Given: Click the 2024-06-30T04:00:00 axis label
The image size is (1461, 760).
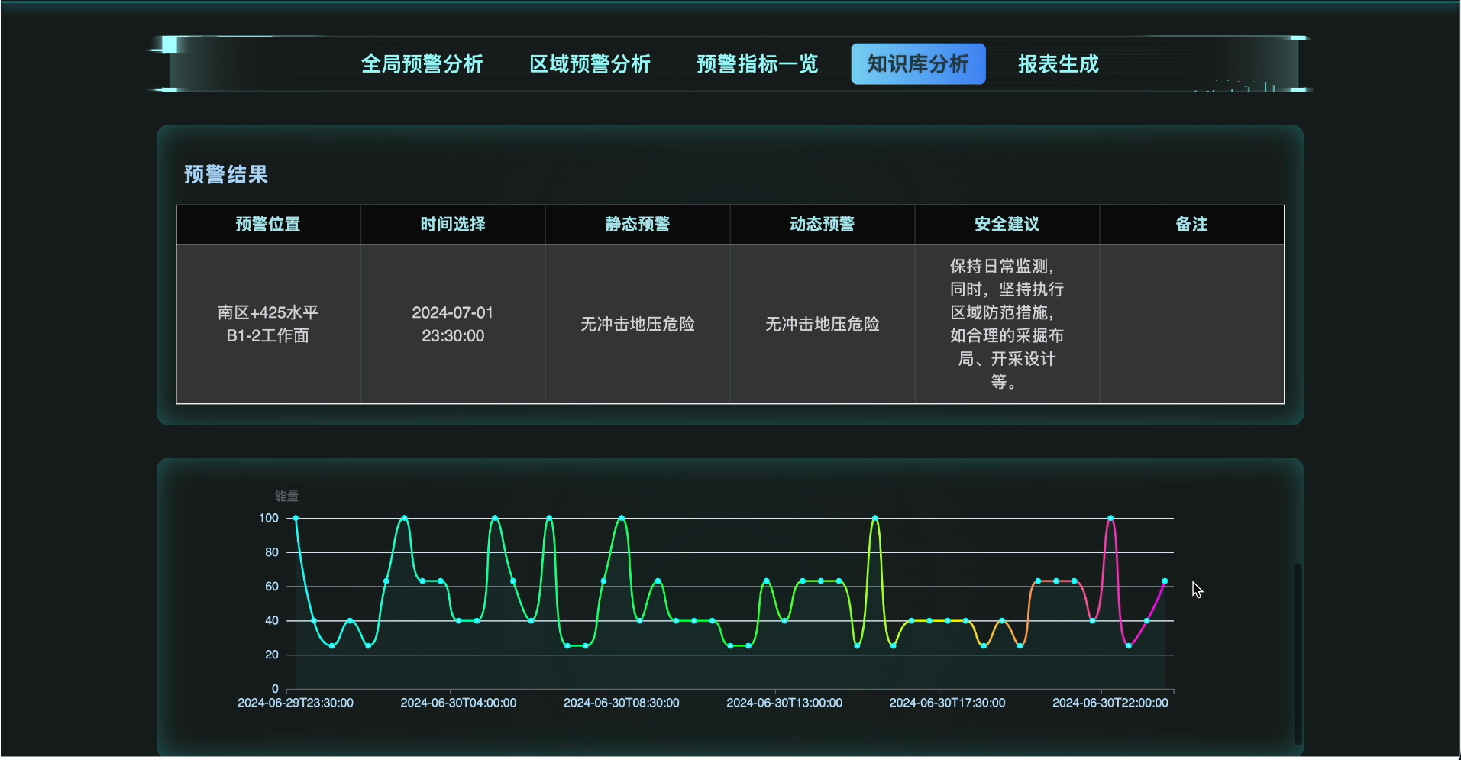Looking at the screenshot, I should [458, 703].
